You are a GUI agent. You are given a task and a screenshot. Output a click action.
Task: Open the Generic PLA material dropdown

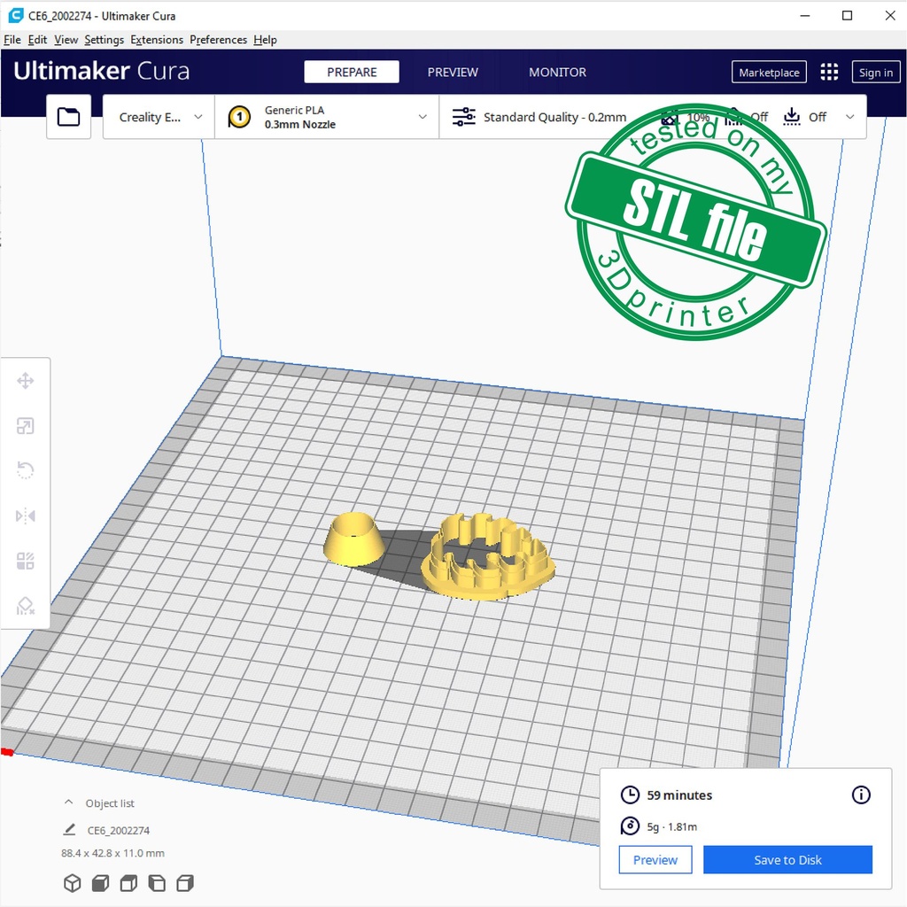tap(327, 117)
